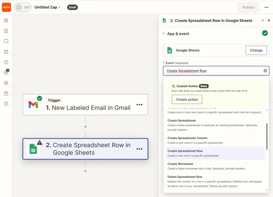Click the Change app button
The height and width of the screenshot is (197, 273).
tap(256, 50)
